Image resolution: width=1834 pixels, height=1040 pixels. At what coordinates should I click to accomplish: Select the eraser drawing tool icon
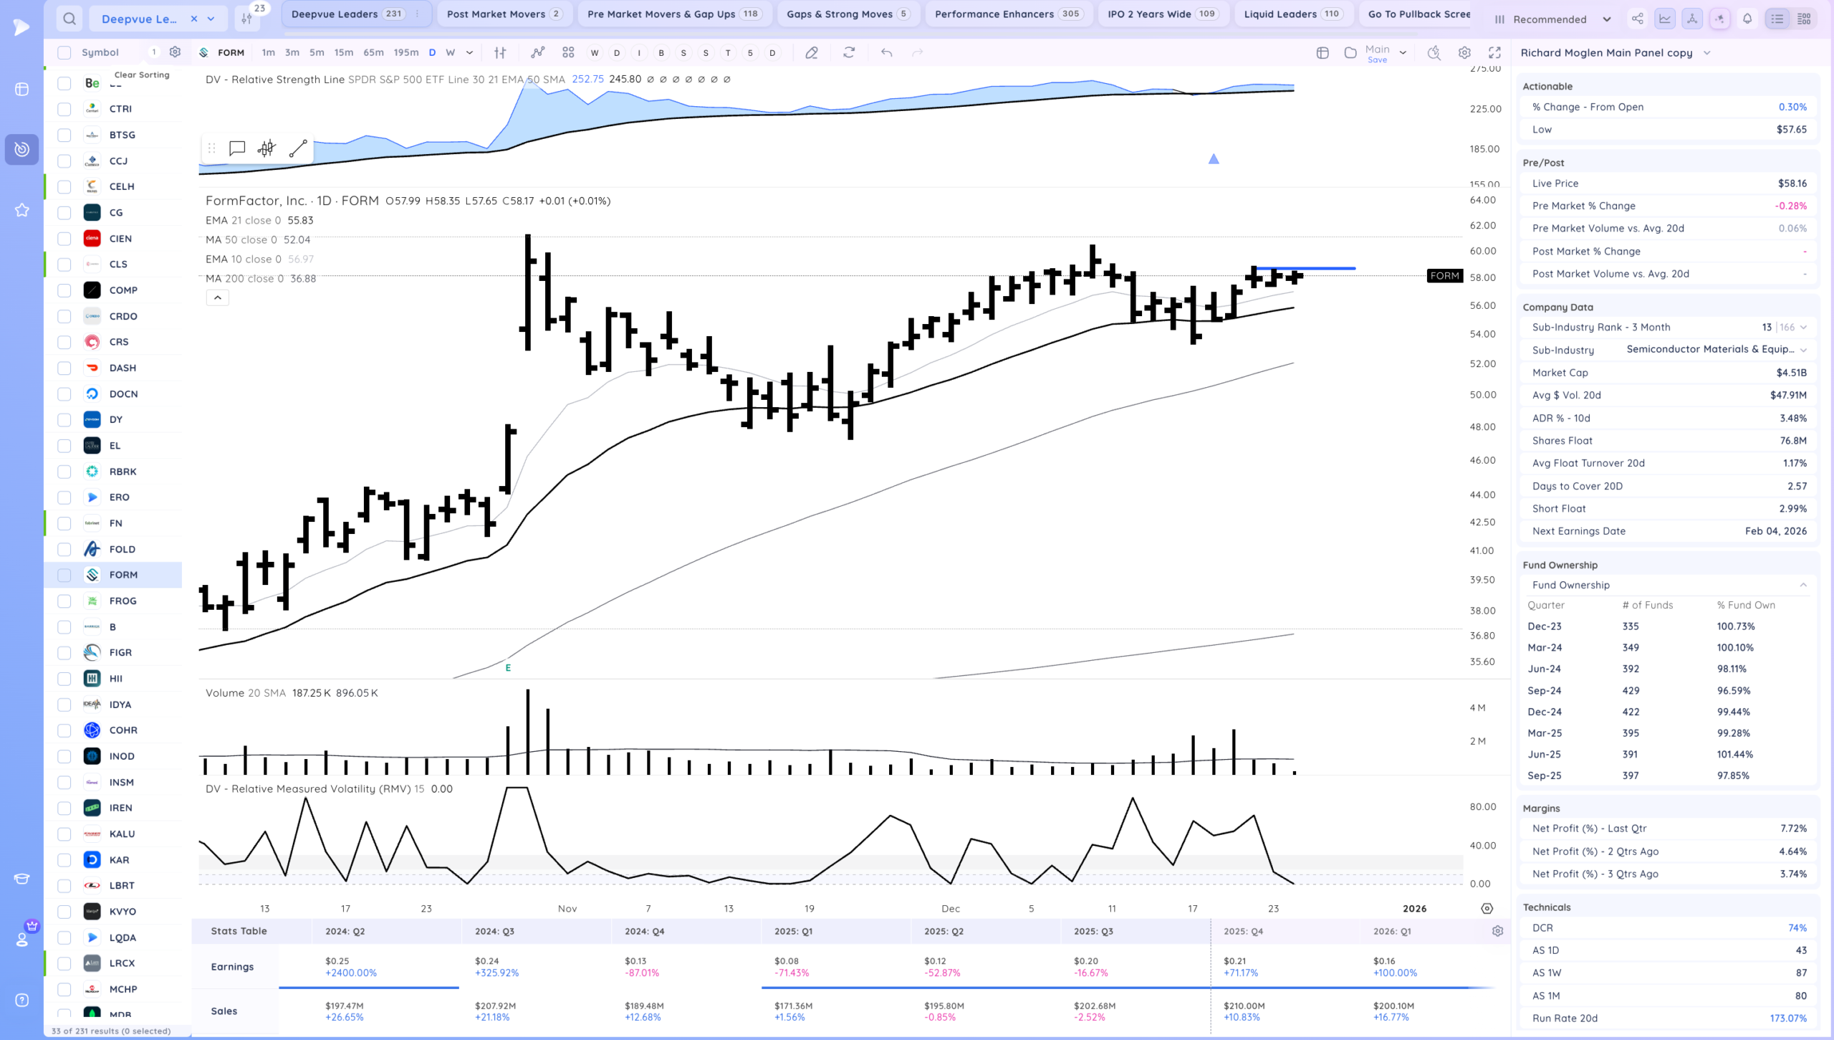click(x=812, y=52)
